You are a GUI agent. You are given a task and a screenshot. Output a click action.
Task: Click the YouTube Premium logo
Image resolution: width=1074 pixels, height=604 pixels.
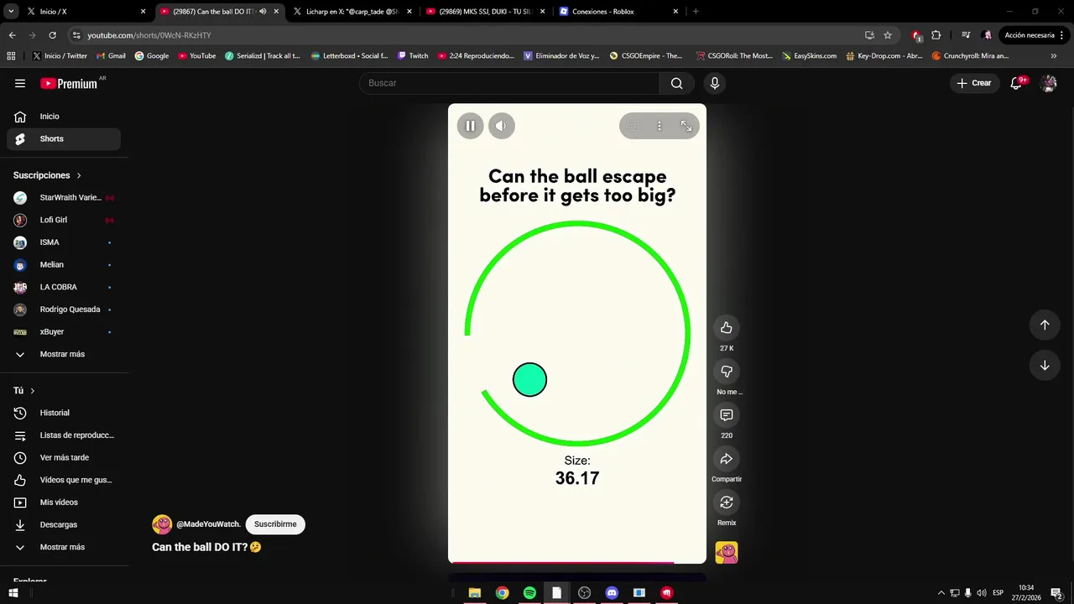tap(69, 83)
